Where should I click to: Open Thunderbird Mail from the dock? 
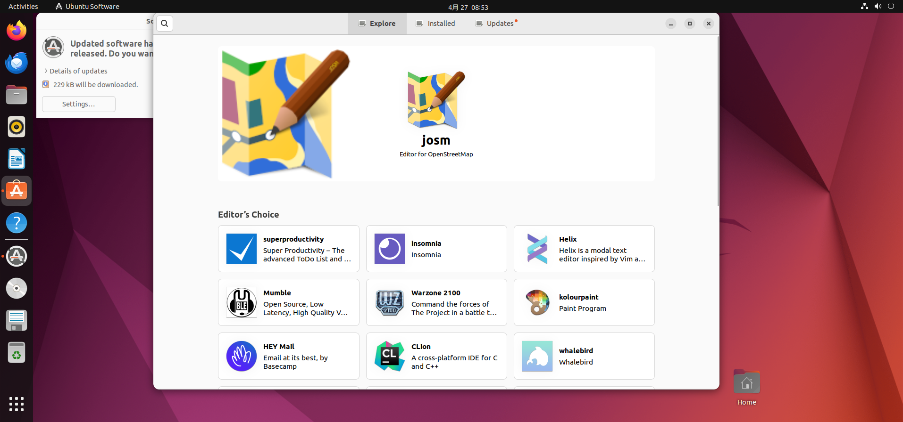tap(17, 63)
